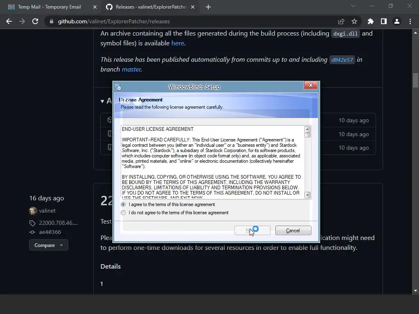Open commit ae40366
419x314 pixels.
50,232
